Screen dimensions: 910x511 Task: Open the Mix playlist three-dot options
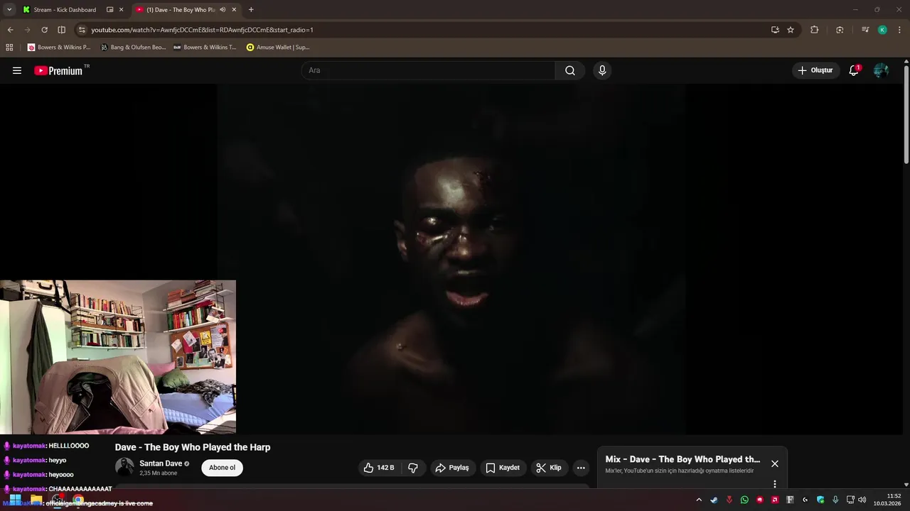[775, 484]
